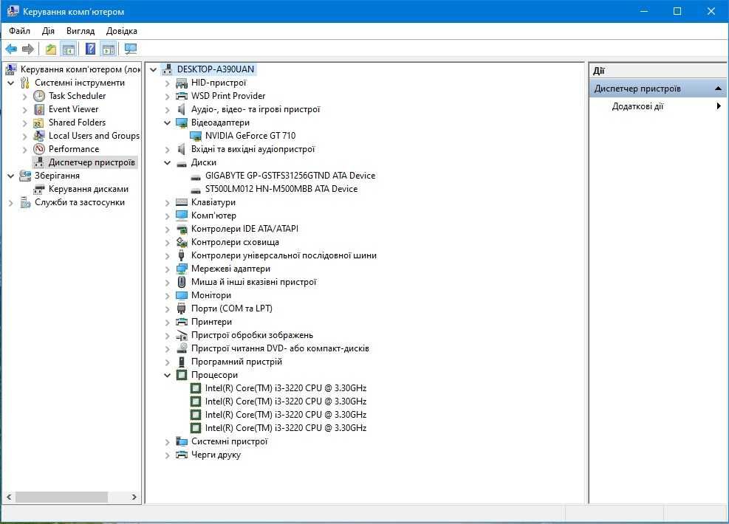This screenshot has width=729, height=524.
Task: Open the Файл menu
Action: (x=19, y=31)
